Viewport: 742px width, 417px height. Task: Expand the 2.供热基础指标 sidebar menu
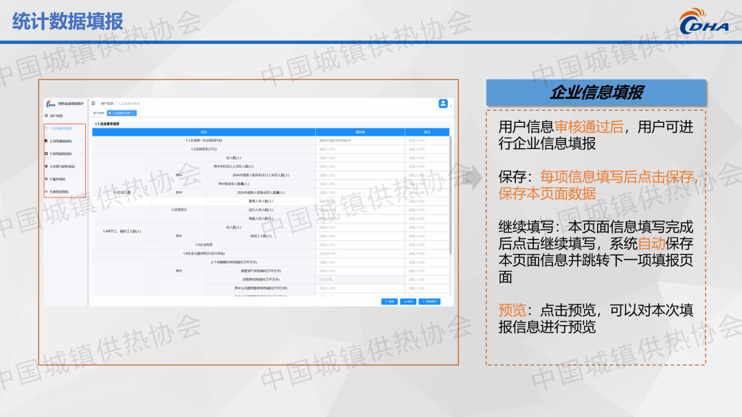(82, 141)
